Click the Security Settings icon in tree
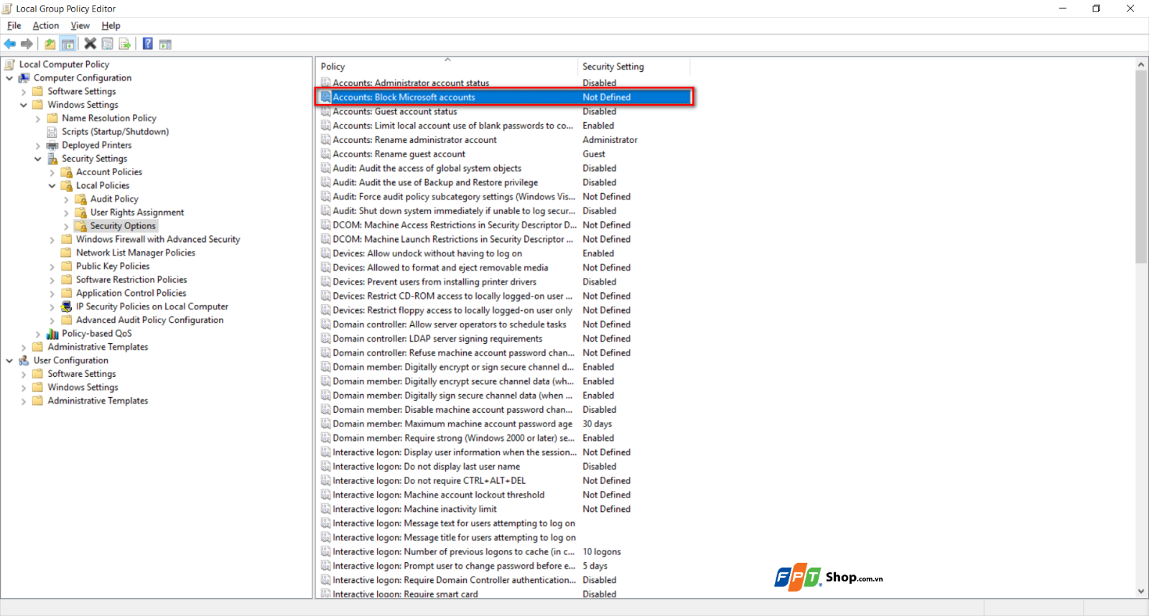 click(x=52, y=159)
